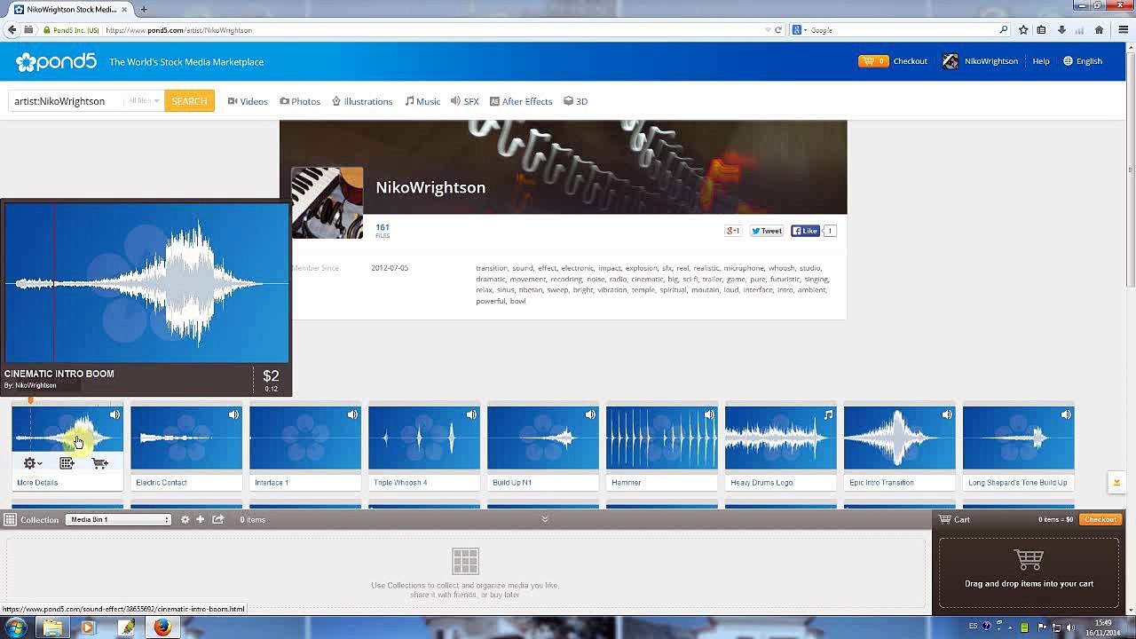Click the music note icon on Heavy Drums Logo
The image size is (1136, 639).
coord(828,414)
